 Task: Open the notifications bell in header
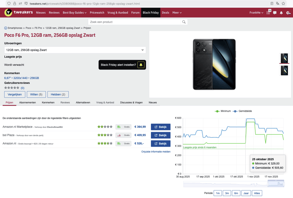pyautogui.click(x=281, y=13)
